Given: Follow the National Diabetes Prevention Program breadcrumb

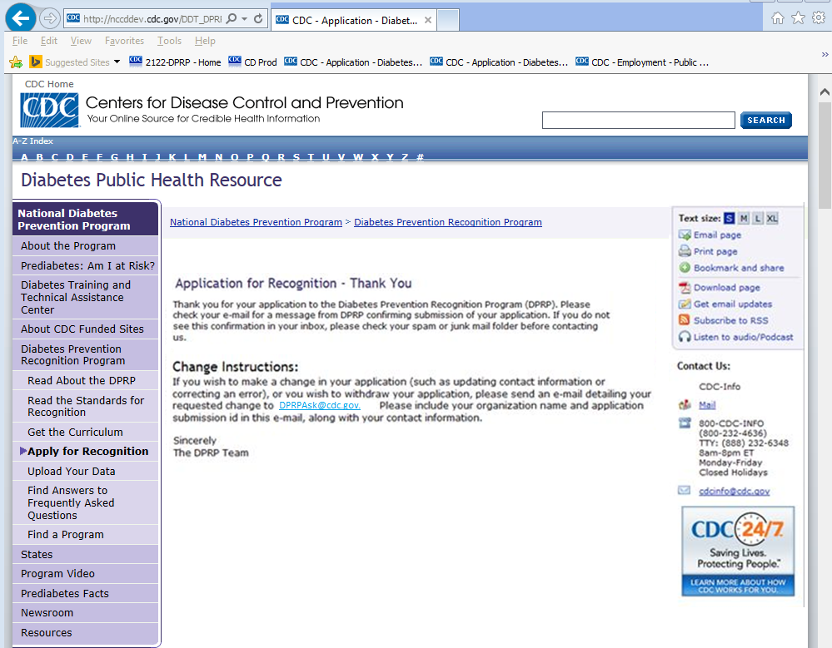Looking at the screenshot, I should [256, 222].
